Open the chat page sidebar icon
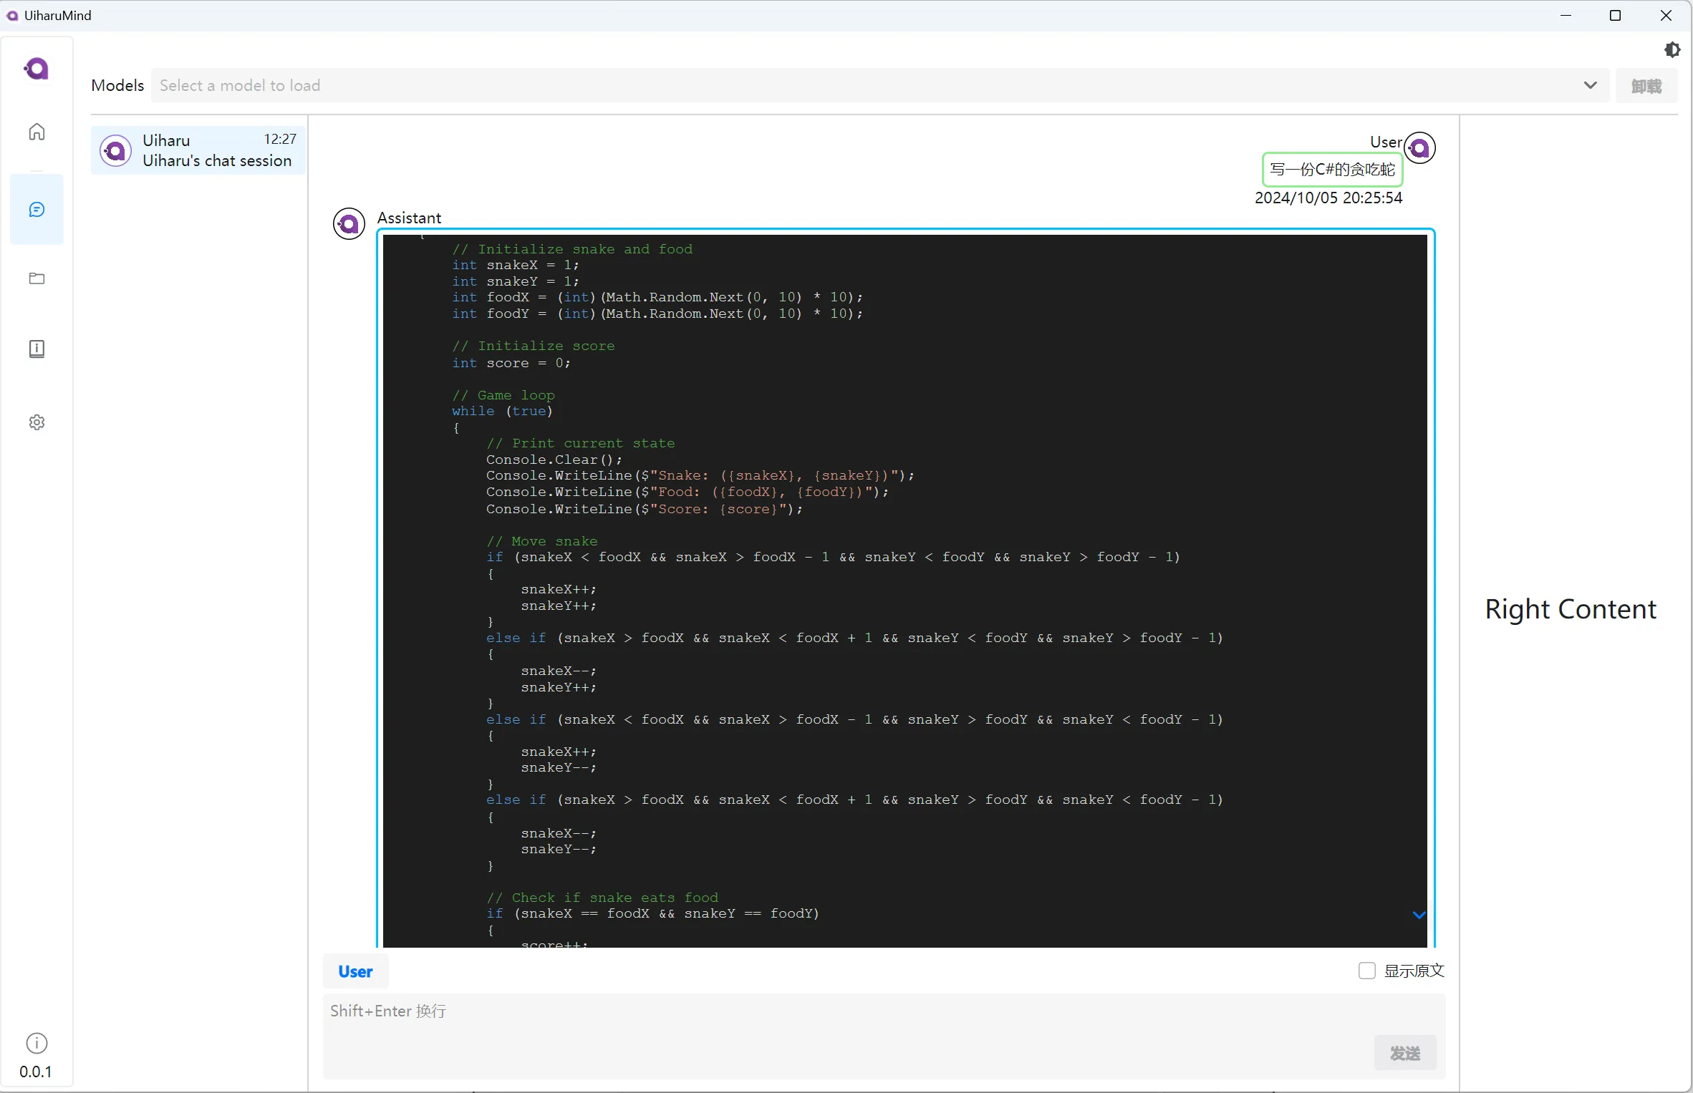 coord(37,209)
